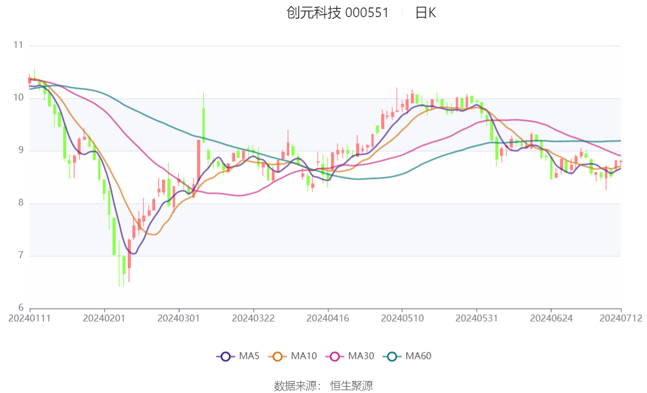Viewport: 647px width, 393px height.
Task: Click the 20240322 date axis label
Action: [253, 318]
